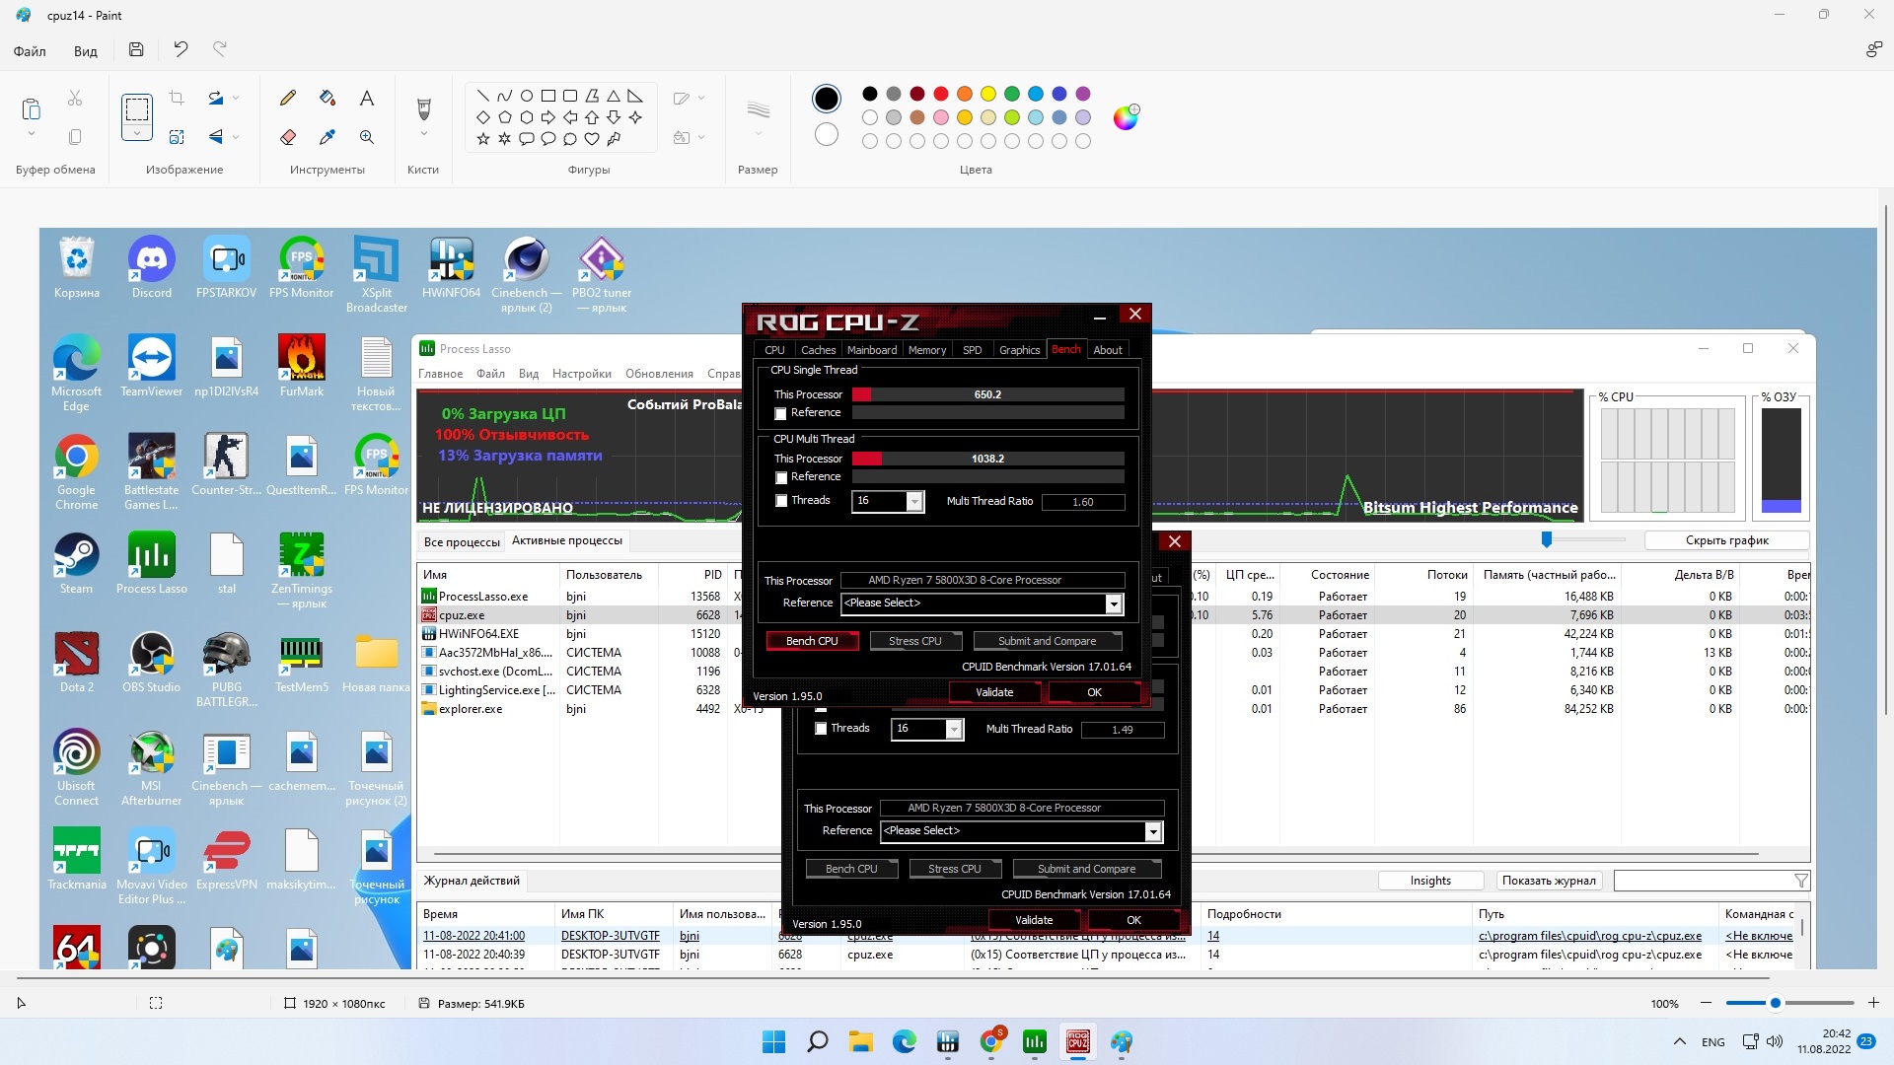
Task: Expand the Selection tool dropdown arrow
Action: [136, 133]
